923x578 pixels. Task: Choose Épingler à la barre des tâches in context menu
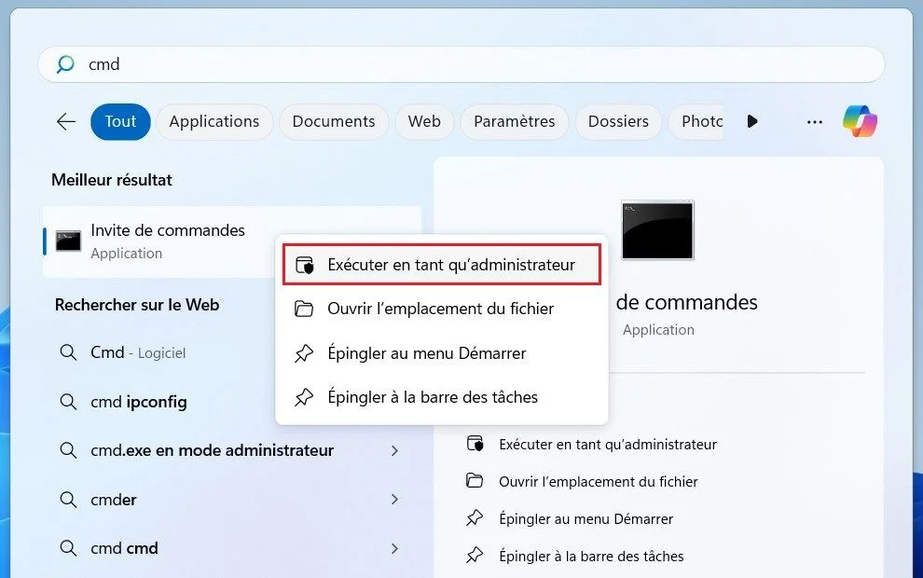coord(433,397)
